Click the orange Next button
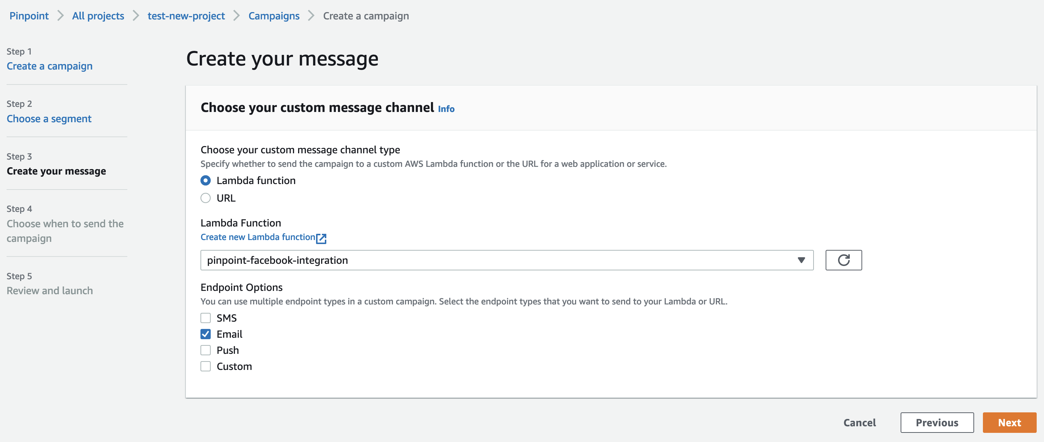The height and width of the screenshot is (442, 1044). click(x=1009, y=423)
